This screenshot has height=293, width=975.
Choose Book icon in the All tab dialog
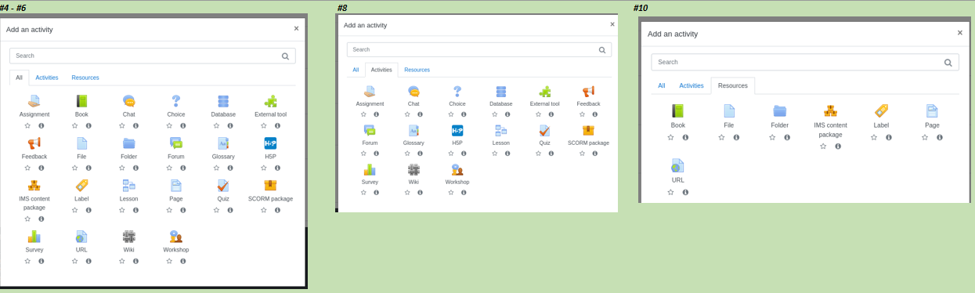81,100
